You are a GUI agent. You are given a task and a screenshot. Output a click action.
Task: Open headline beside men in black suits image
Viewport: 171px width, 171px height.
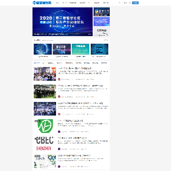tap(80, 86)
